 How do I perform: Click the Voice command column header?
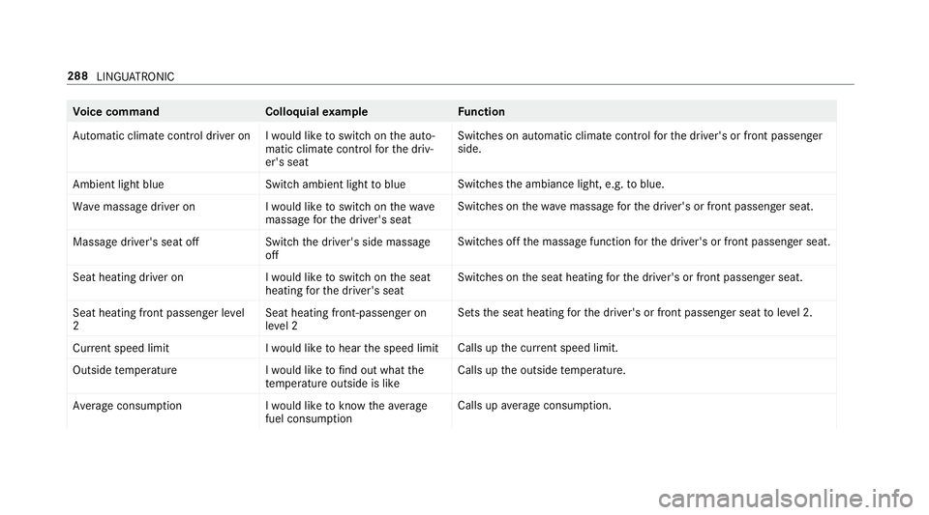116,112
